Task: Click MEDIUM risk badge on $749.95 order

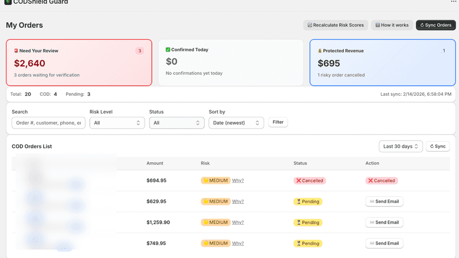Action: click(x=216, y=244)
